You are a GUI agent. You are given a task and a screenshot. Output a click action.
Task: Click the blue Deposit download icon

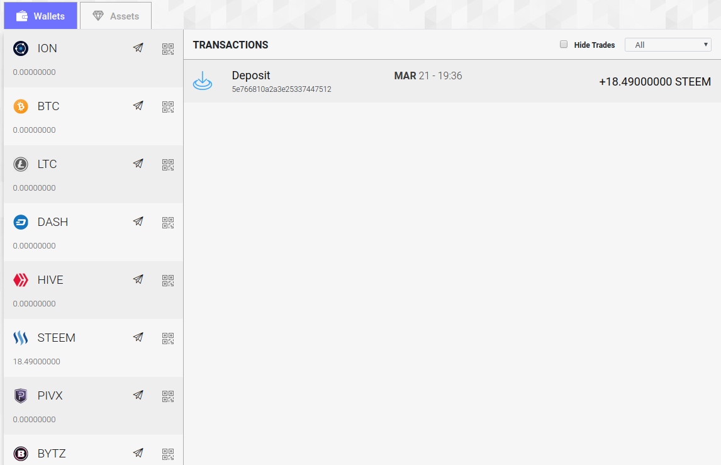pos(203,81)
